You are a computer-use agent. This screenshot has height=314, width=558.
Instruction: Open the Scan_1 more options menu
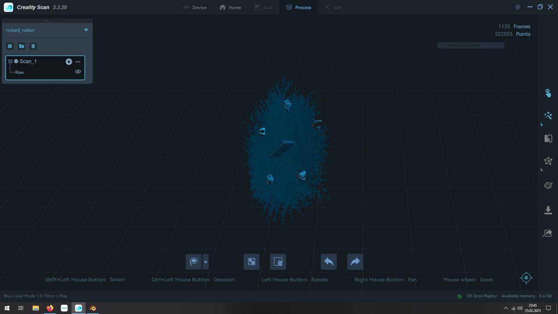click(x=78, y=61)
